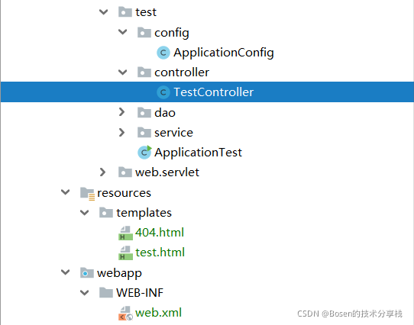Click the ApplicationConfig class icon
The width and height of the screenshot is (414, 325).
click(163, 53)
